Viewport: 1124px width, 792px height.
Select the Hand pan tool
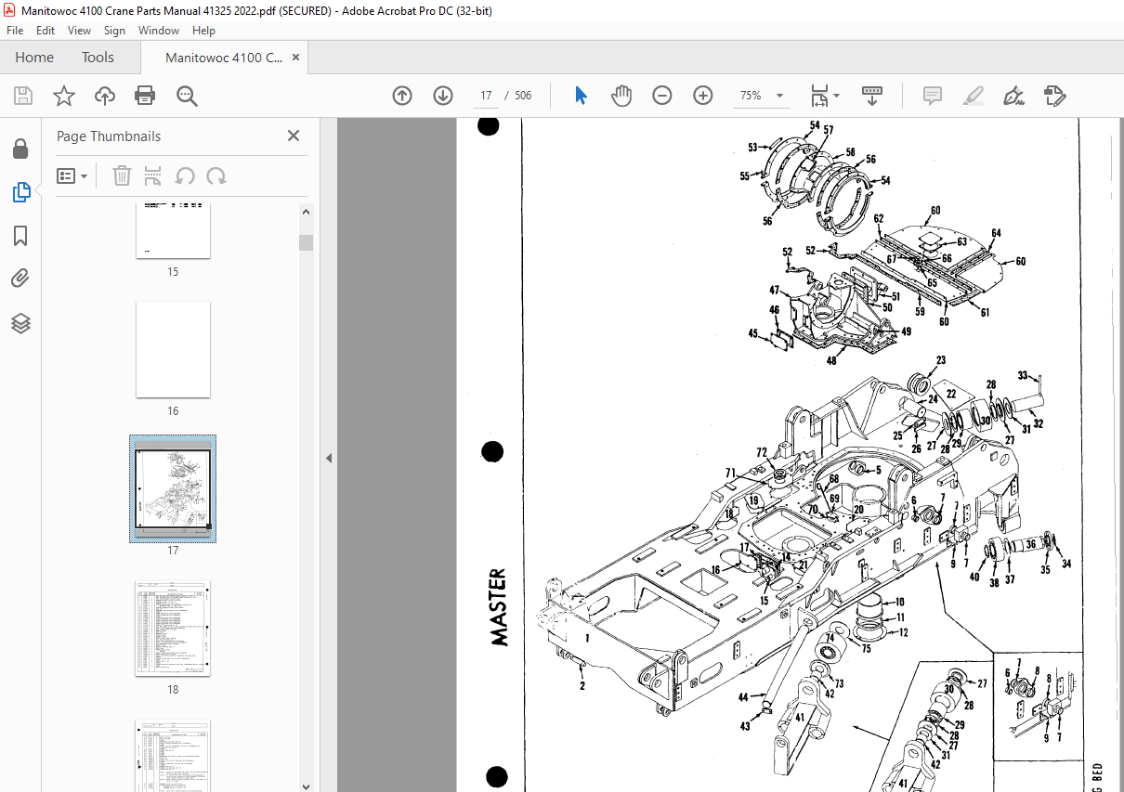621,96
